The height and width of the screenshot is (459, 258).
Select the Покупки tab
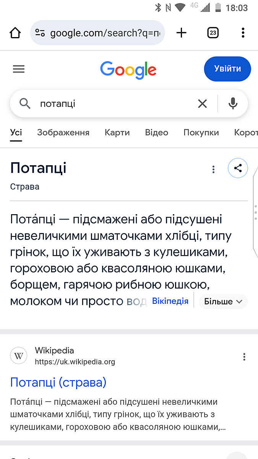coord(201,133)
